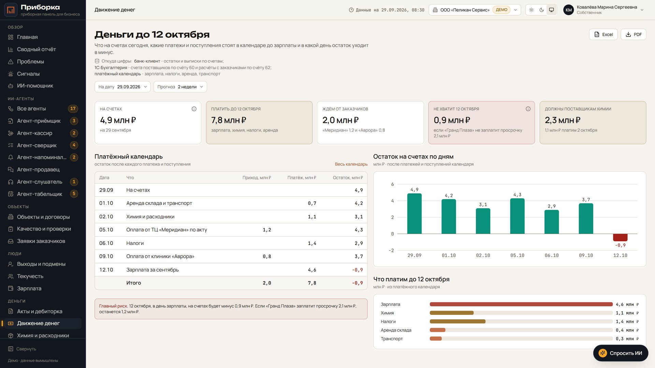Click the Зарплата за сентябрь table row
Image resolution: width=655 pixels, height=368 pixels.
[x=231, y=270]
